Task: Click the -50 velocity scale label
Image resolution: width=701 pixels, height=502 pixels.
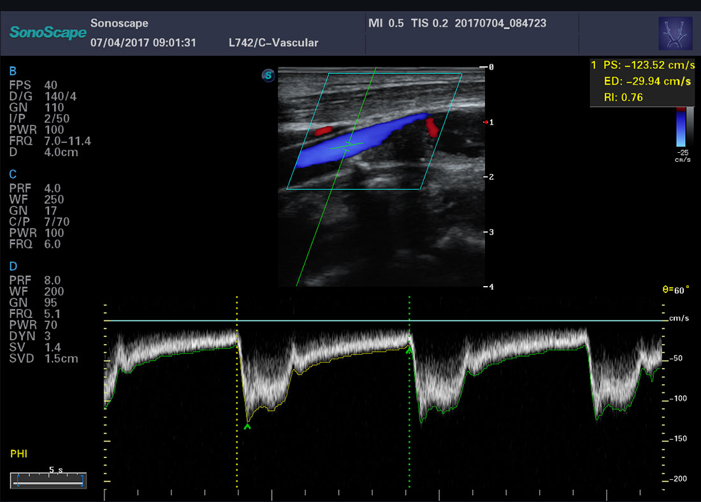Action: click(x=676, y=358)
